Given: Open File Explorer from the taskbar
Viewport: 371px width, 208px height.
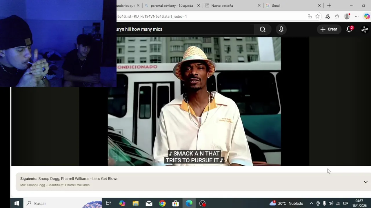Looking at the screenshot, I should (x=136, y=203).
